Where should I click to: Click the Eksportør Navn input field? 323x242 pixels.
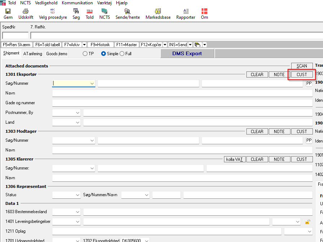(x=182, y=93)
